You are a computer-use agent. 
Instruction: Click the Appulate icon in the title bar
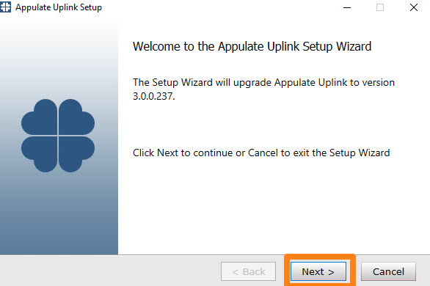[5, 7]
